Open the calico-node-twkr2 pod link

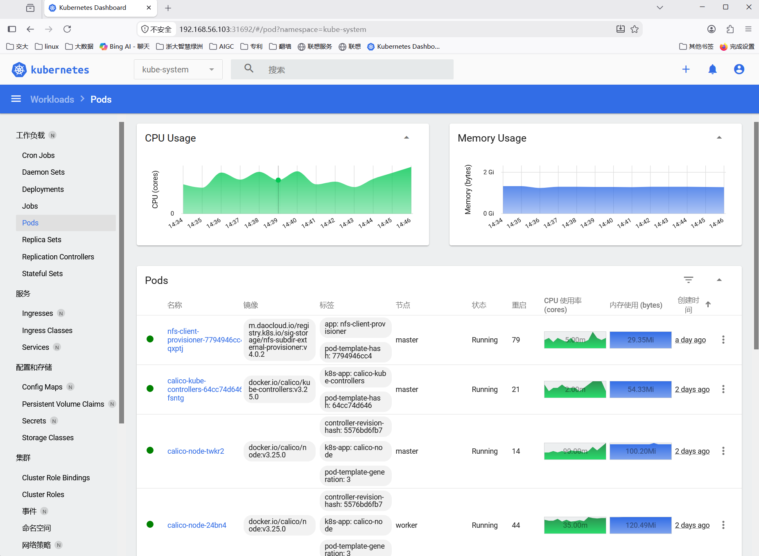click(x=196, y=451)
